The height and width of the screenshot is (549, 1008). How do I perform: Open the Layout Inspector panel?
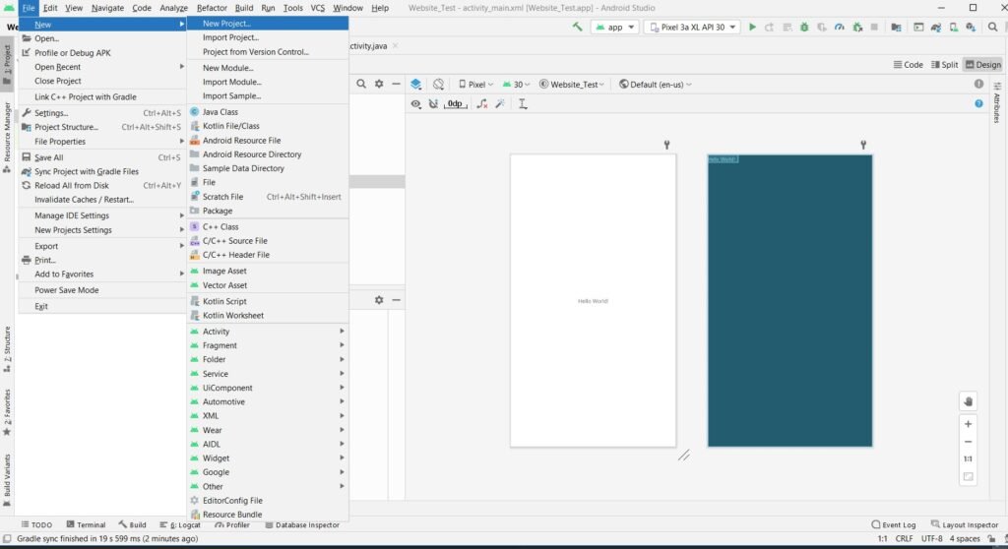pos(965,524)
